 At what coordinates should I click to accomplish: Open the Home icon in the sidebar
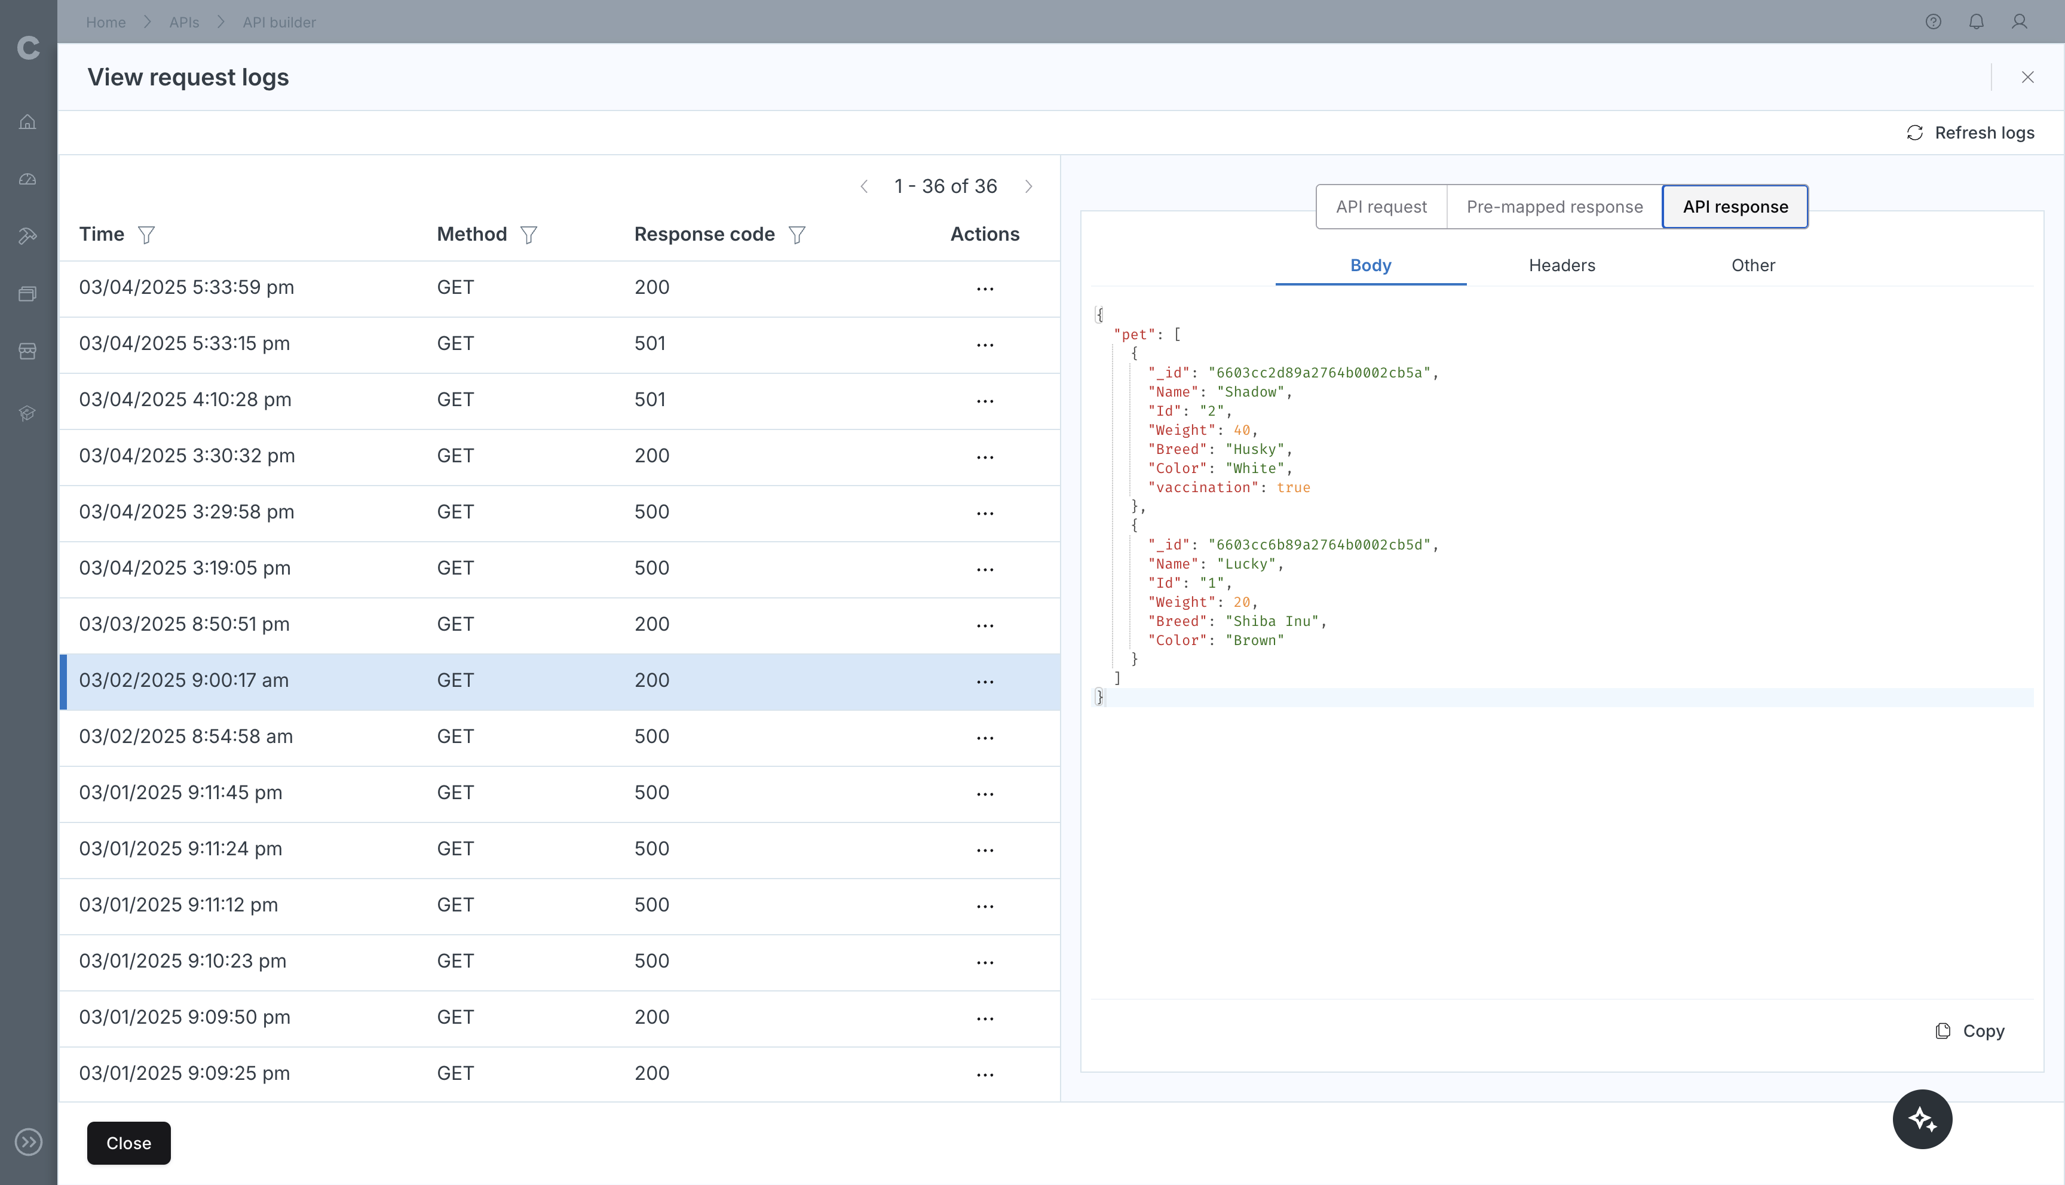(x=27, y=122)
